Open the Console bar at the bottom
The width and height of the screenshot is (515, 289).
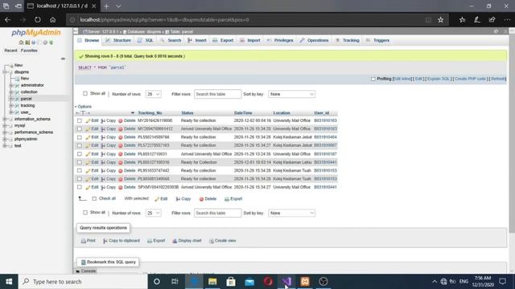pyautogui.click(x=86, y=271)
